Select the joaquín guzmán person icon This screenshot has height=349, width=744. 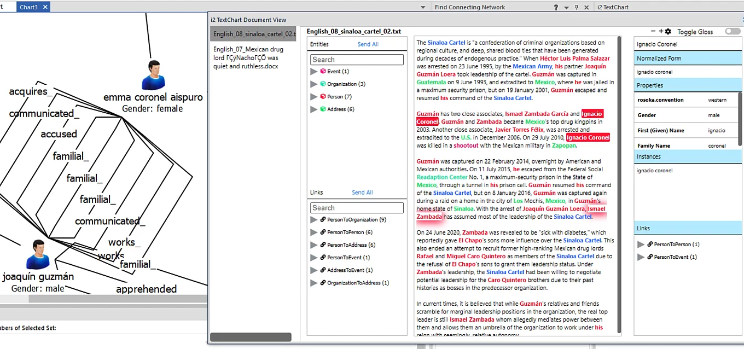pyautogui.click(x=37, y=254)
